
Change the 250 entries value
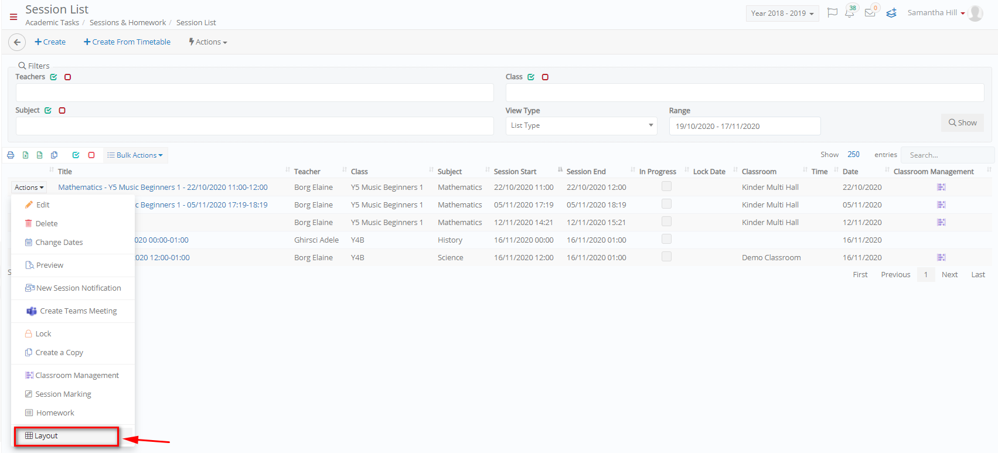pos(853,155)
